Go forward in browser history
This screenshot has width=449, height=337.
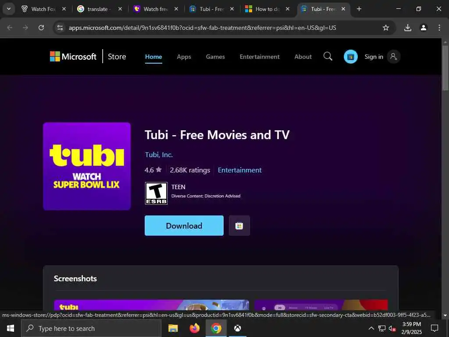pyautogui.click(x=25, y=28)
